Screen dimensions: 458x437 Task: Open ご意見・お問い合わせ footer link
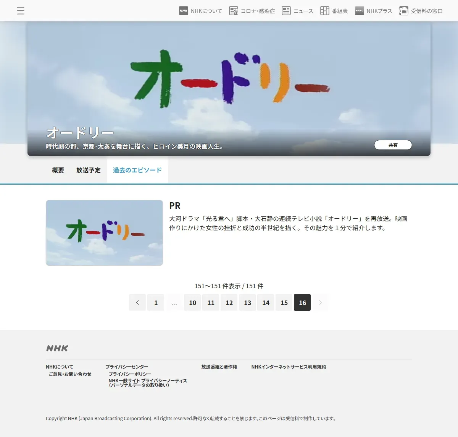70,374
